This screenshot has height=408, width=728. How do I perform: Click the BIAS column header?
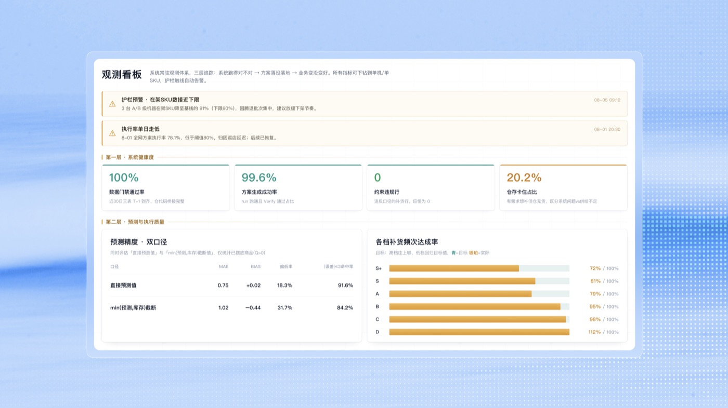(x=255, y=267)
